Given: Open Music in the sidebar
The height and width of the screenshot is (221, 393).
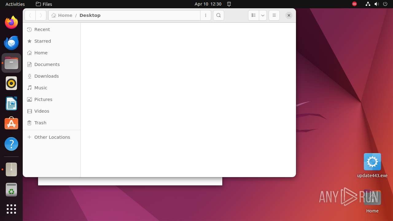Looking at the screenshot, I should point(52,88).
